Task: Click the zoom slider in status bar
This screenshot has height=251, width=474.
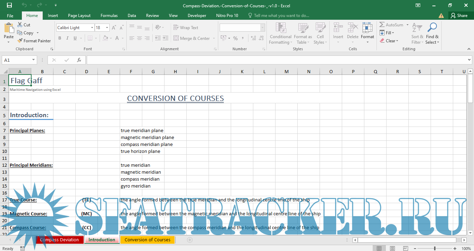Action: coord(435,249)
